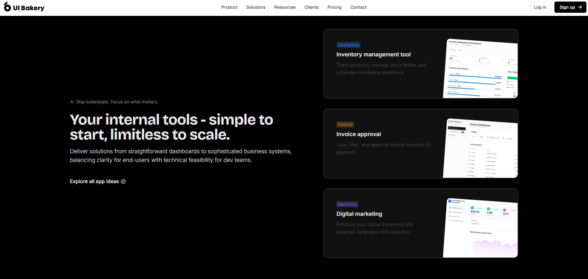The image size is (588, 279).
Task: Click the Inventory Management Dashboard preview thumbnail
Action: (x=480, y=69)
